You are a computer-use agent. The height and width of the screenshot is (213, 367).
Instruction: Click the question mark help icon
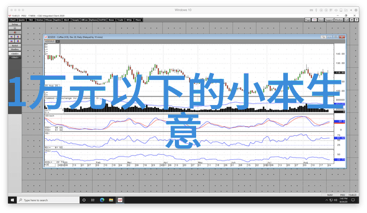tap(356, 20)
